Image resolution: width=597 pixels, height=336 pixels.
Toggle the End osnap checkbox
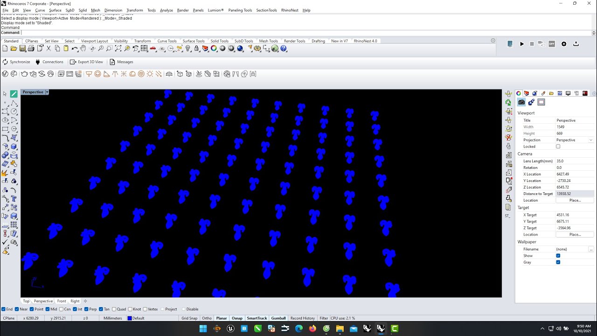point(4,309)
